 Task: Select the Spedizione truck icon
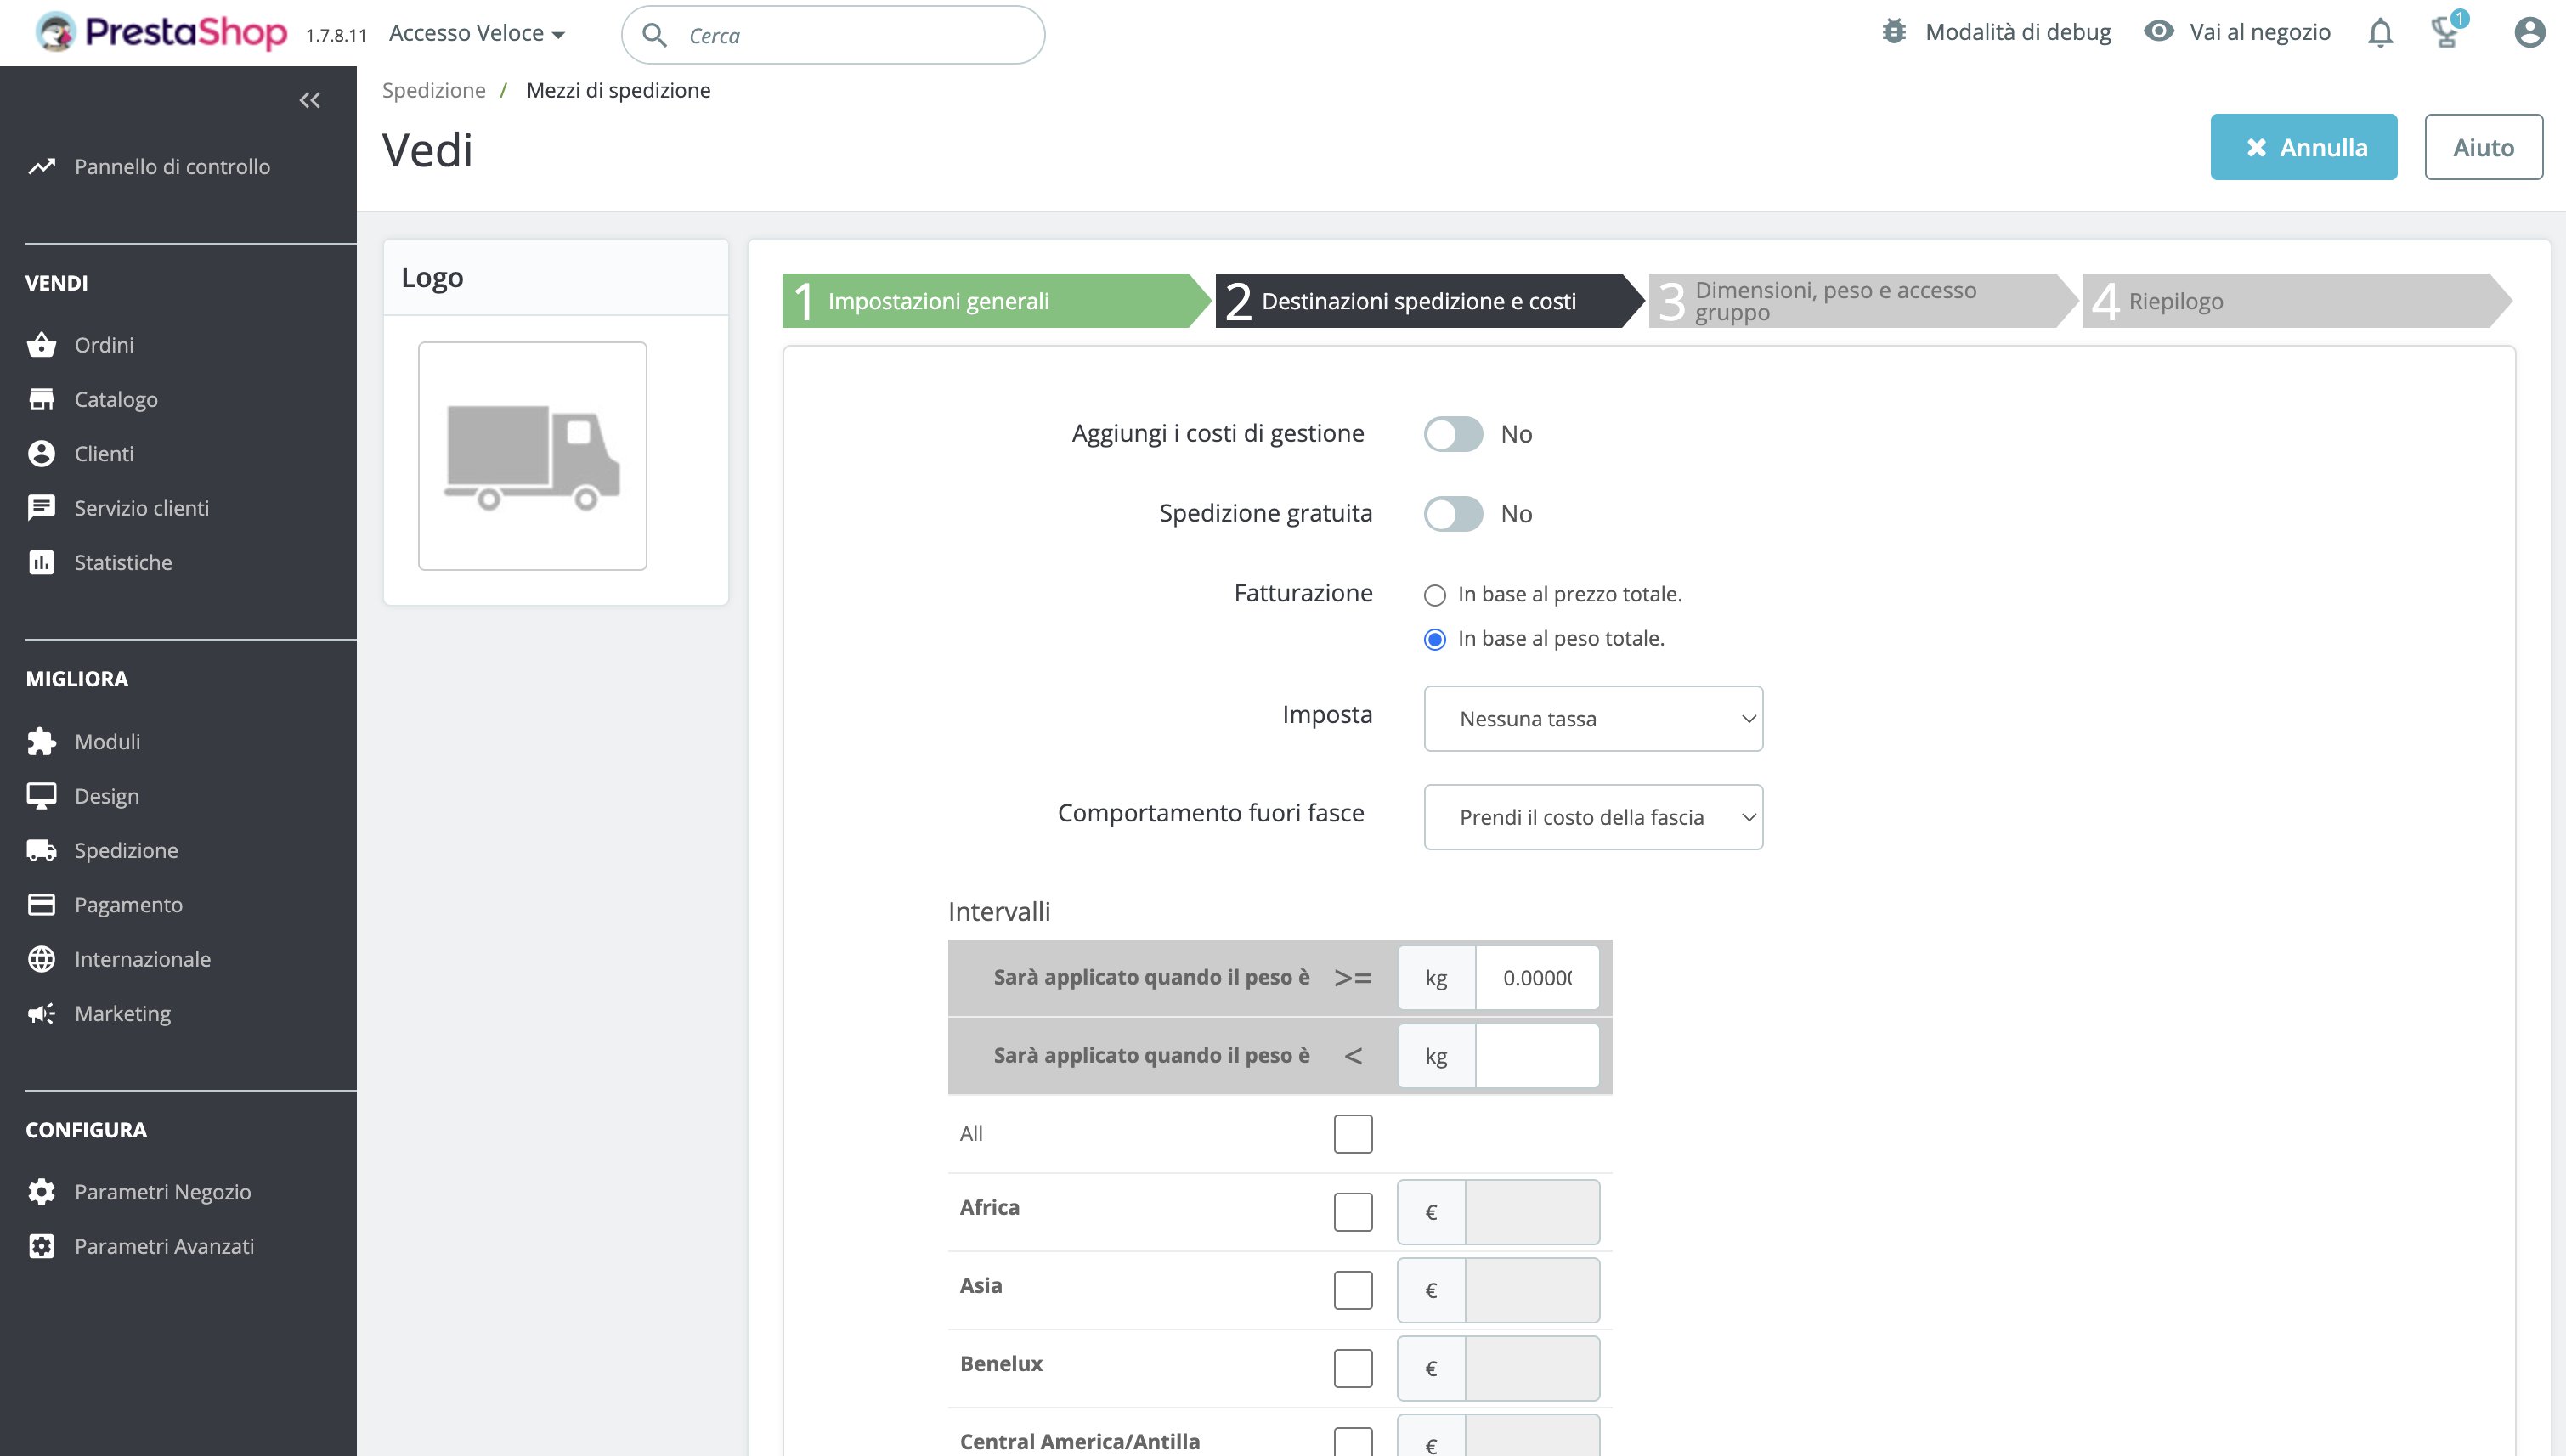click(x=41, y=849)
